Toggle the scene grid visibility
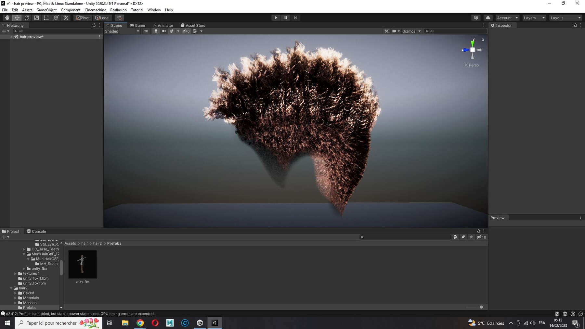 pos(195,31)
